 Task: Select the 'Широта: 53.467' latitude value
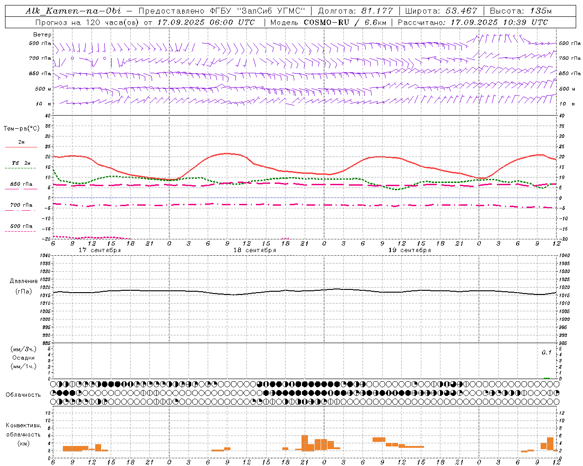coord(441,11)
